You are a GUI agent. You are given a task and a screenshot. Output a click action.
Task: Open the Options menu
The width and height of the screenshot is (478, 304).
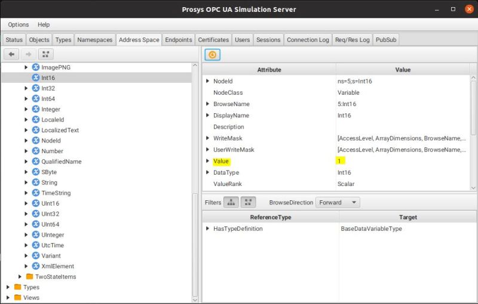(x=19, y=24)
